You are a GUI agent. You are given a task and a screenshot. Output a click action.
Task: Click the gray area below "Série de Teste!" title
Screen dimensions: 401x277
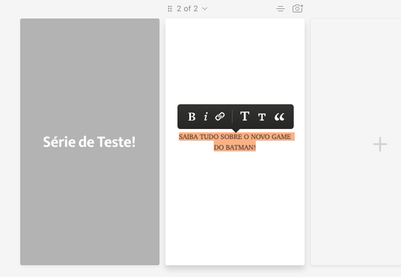pos(90,207)
